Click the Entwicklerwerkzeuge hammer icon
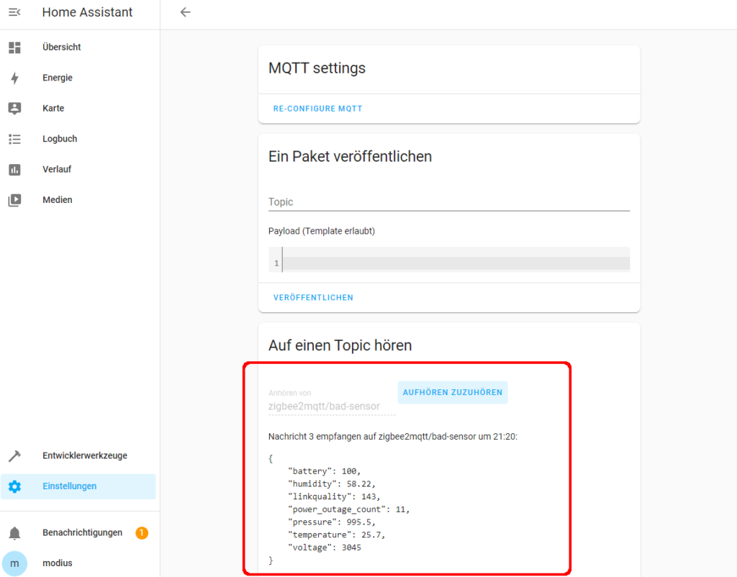 [x=14, y=455]
